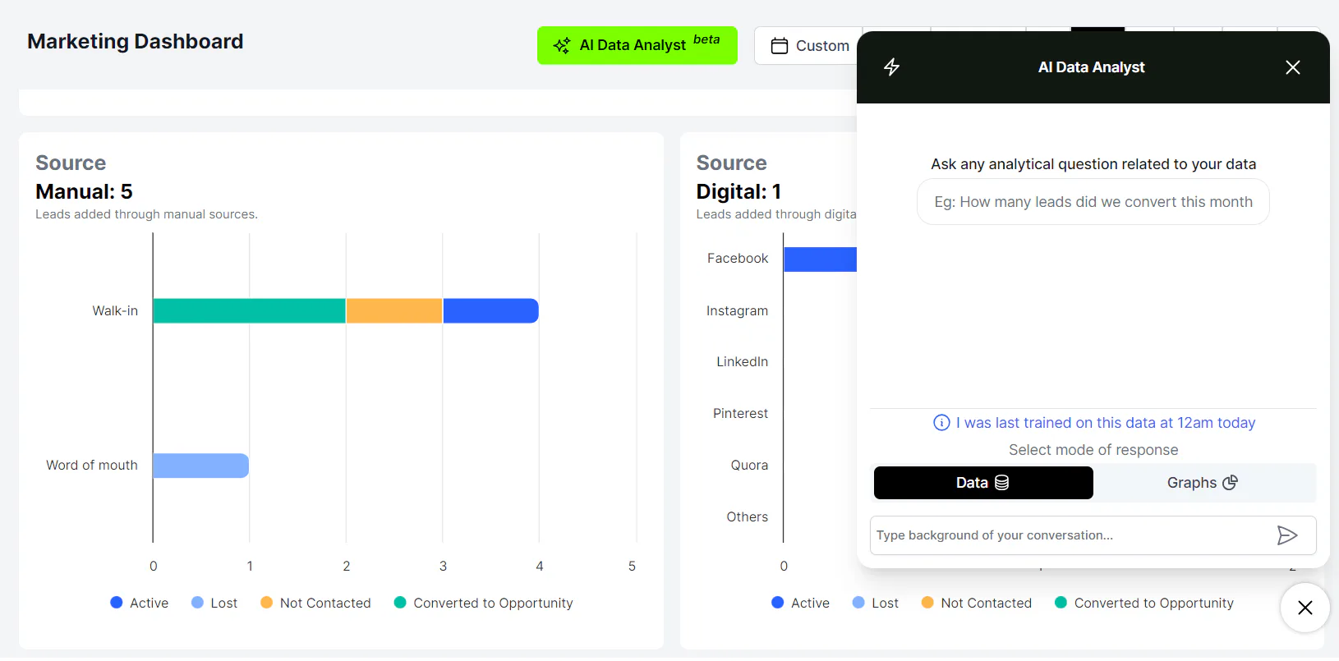1339x661 pixels.
Task: Click the 'I was last trained on this data' notice
Action: (1105, 423)
